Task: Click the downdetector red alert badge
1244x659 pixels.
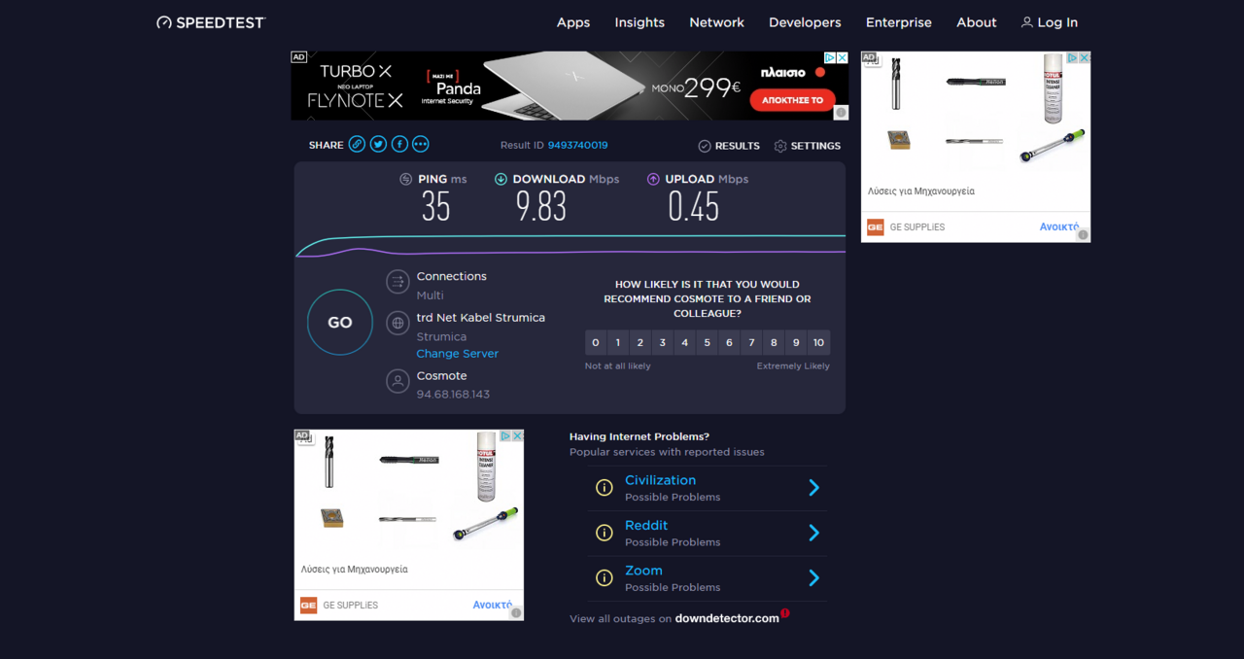Action: [785, 613]
